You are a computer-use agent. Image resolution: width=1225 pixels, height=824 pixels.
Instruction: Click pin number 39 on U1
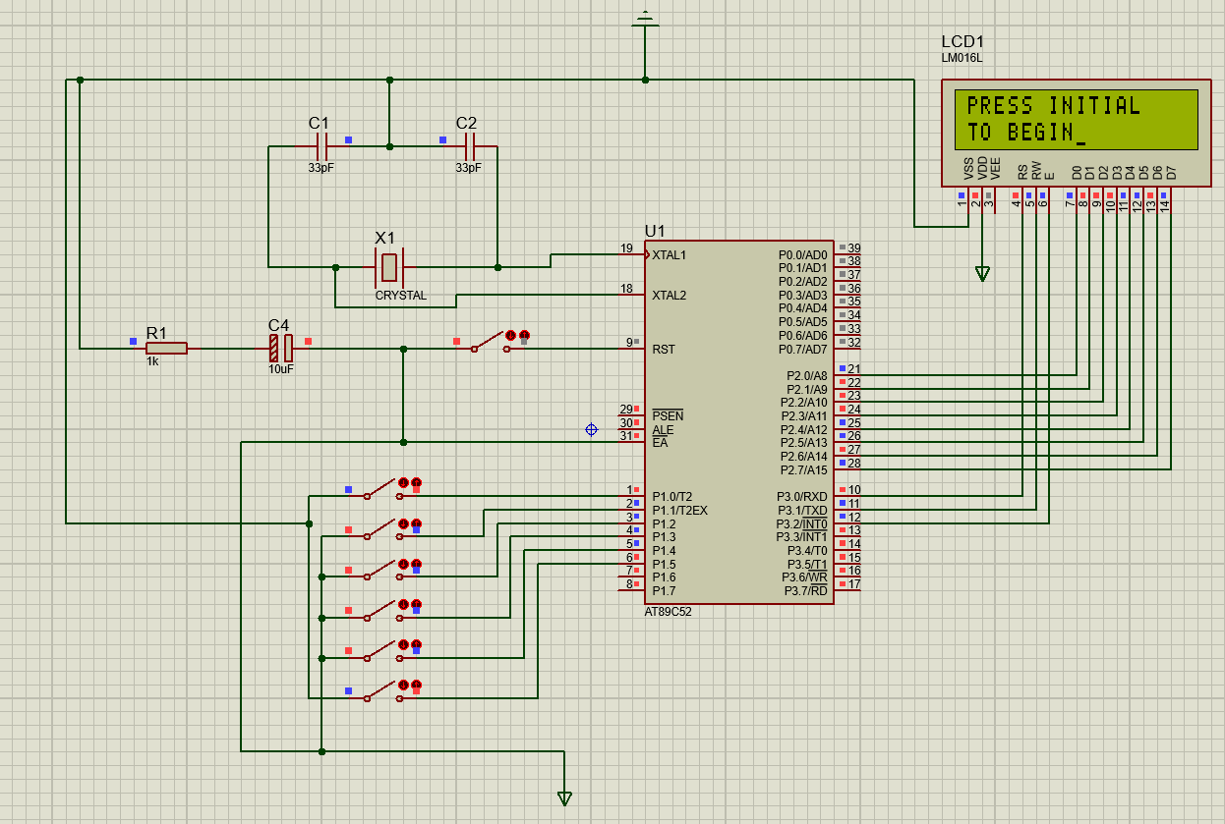click(853, 248)
